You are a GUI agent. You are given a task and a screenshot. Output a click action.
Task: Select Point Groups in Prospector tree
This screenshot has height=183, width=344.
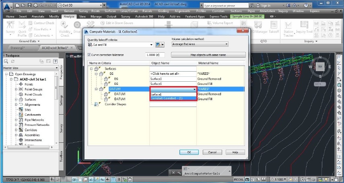point(33,89)
